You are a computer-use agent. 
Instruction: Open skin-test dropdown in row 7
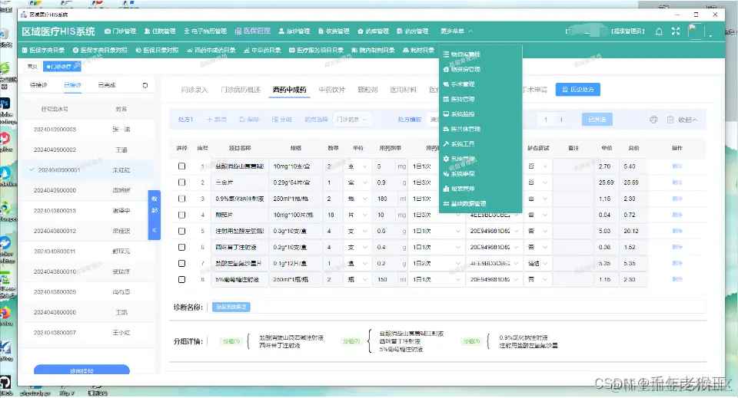(x=537, y=263)
